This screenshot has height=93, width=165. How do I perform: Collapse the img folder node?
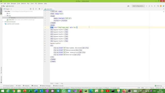pos(5,16)
